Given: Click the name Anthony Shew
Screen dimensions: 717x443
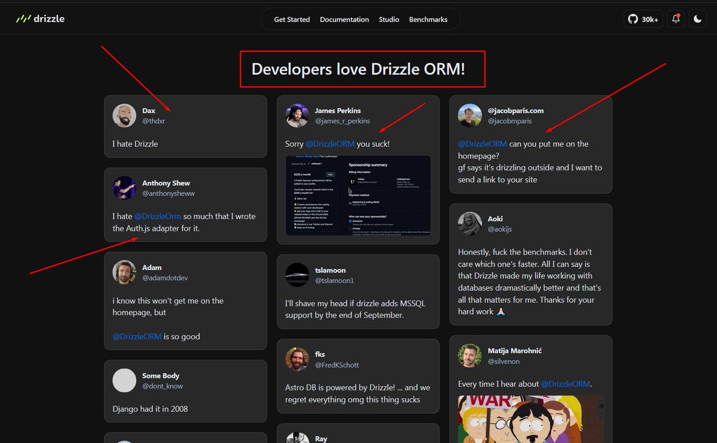Looking at the screenshot, I should (x=166, y=183).
